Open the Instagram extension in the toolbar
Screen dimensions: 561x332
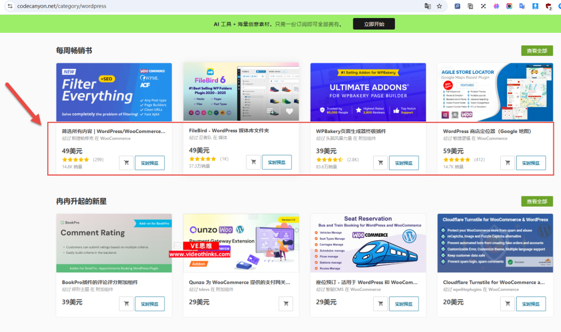[x=510, y=5]
